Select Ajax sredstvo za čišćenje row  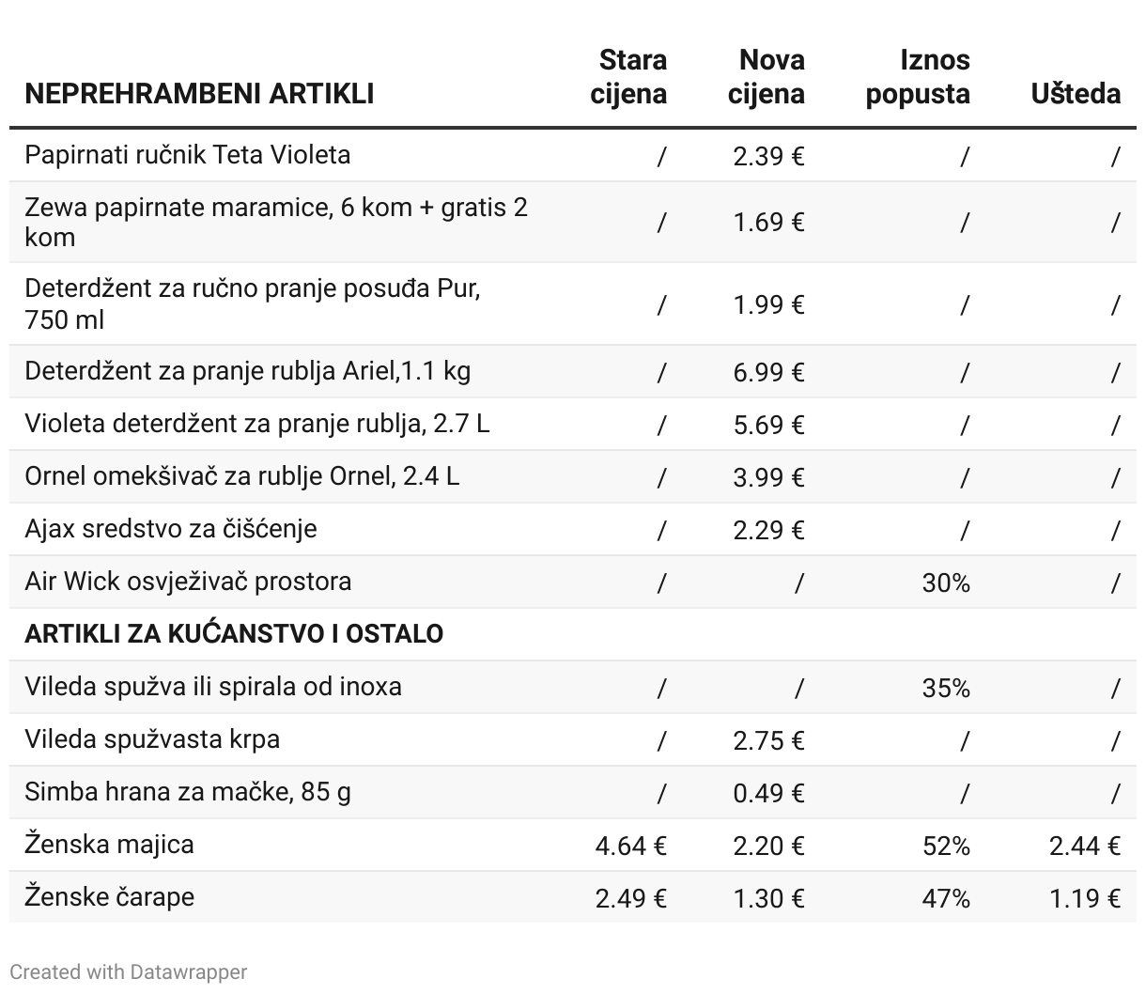[x=171, y=529]
